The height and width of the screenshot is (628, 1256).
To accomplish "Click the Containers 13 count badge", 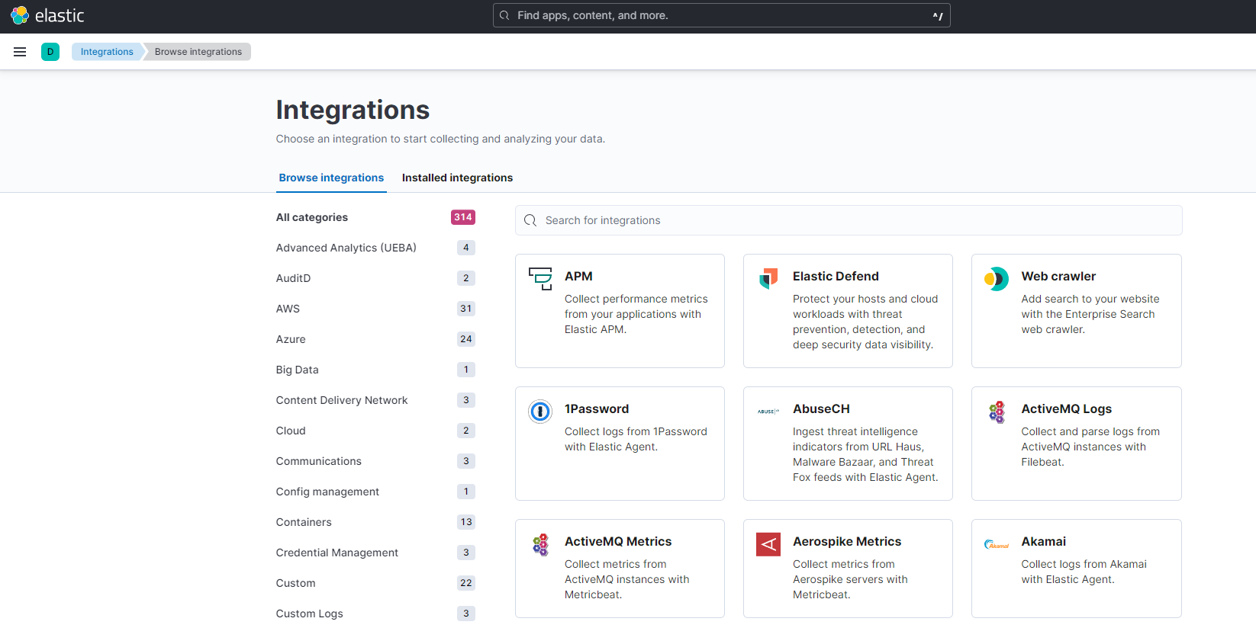I will 466,522.
